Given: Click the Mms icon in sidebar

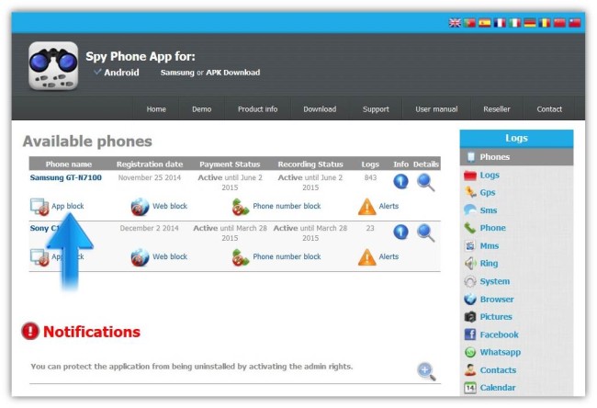Looking at the screenshot, I should pyautogui.click(x=470, y=245).
